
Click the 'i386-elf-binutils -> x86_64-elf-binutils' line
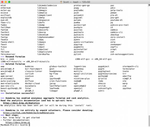[25, 61]
